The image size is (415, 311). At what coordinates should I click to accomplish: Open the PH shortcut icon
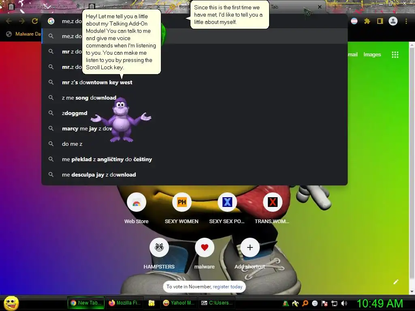coord(182,202)
